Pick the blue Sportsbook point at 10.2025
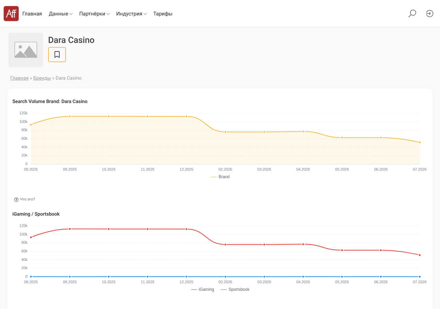Viewport: 440px width, 309px height. pos(109,277)
